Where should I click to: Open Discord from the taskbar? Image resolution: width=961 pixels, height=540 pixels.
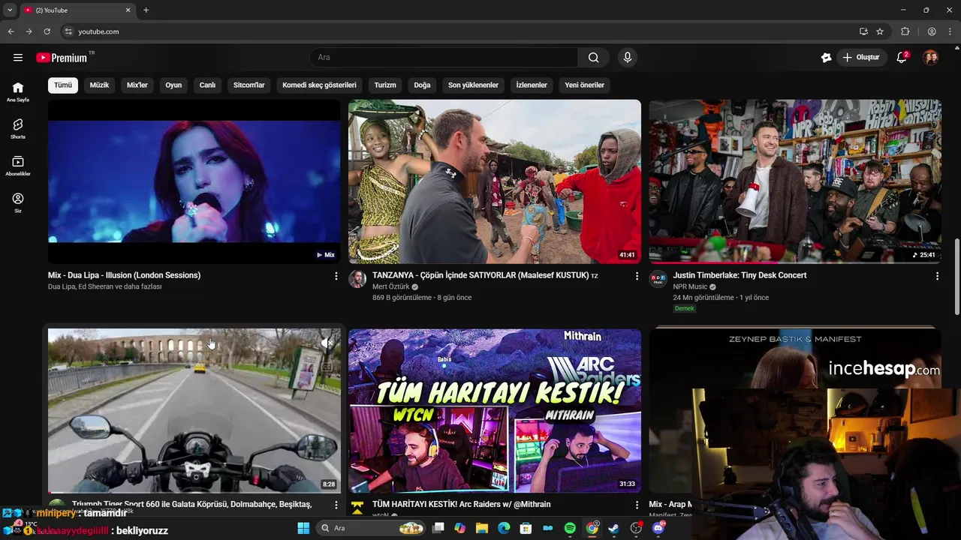tap(658, 528)
